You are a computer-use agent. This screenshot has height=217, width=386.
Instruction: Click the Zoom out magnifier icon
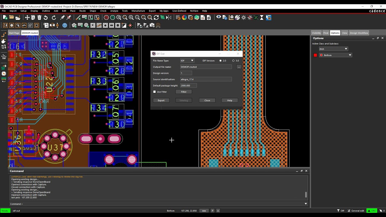coord(138,18)
